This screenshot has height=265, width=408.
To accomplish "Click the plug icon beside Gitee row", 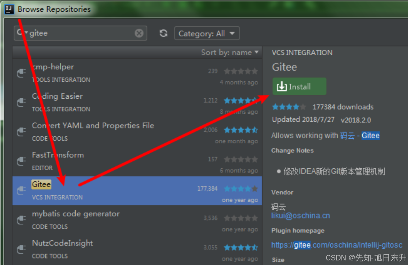I will click(21, 190).
